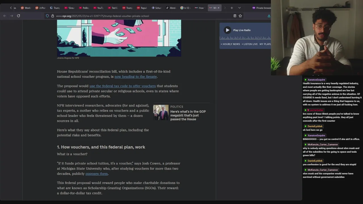
Task: Click XanatosEsquire on the BINGOOOOO message
Action: (x=316, y=135)
